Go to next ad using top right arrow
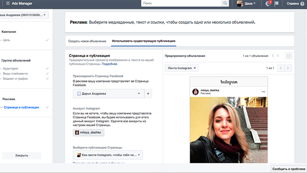Viewport: 307px width, 173px height. [x=278, y=56]
